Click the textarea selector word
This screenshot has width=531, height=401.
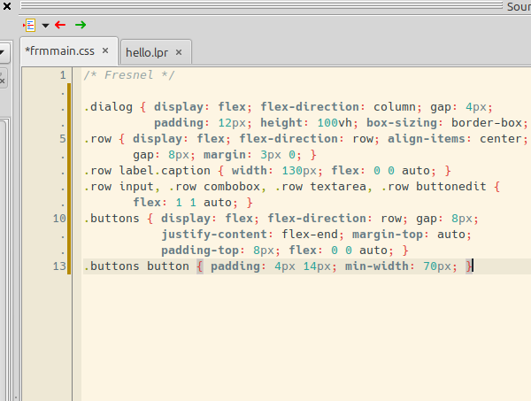338,187
